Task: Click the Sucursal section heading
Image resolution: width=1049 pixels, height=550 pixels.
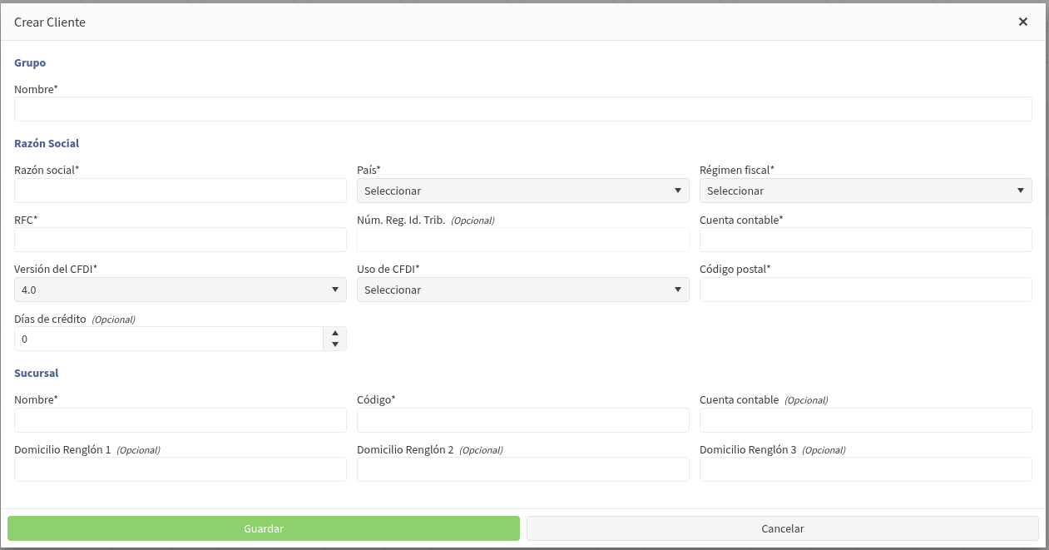Action: 37,373
